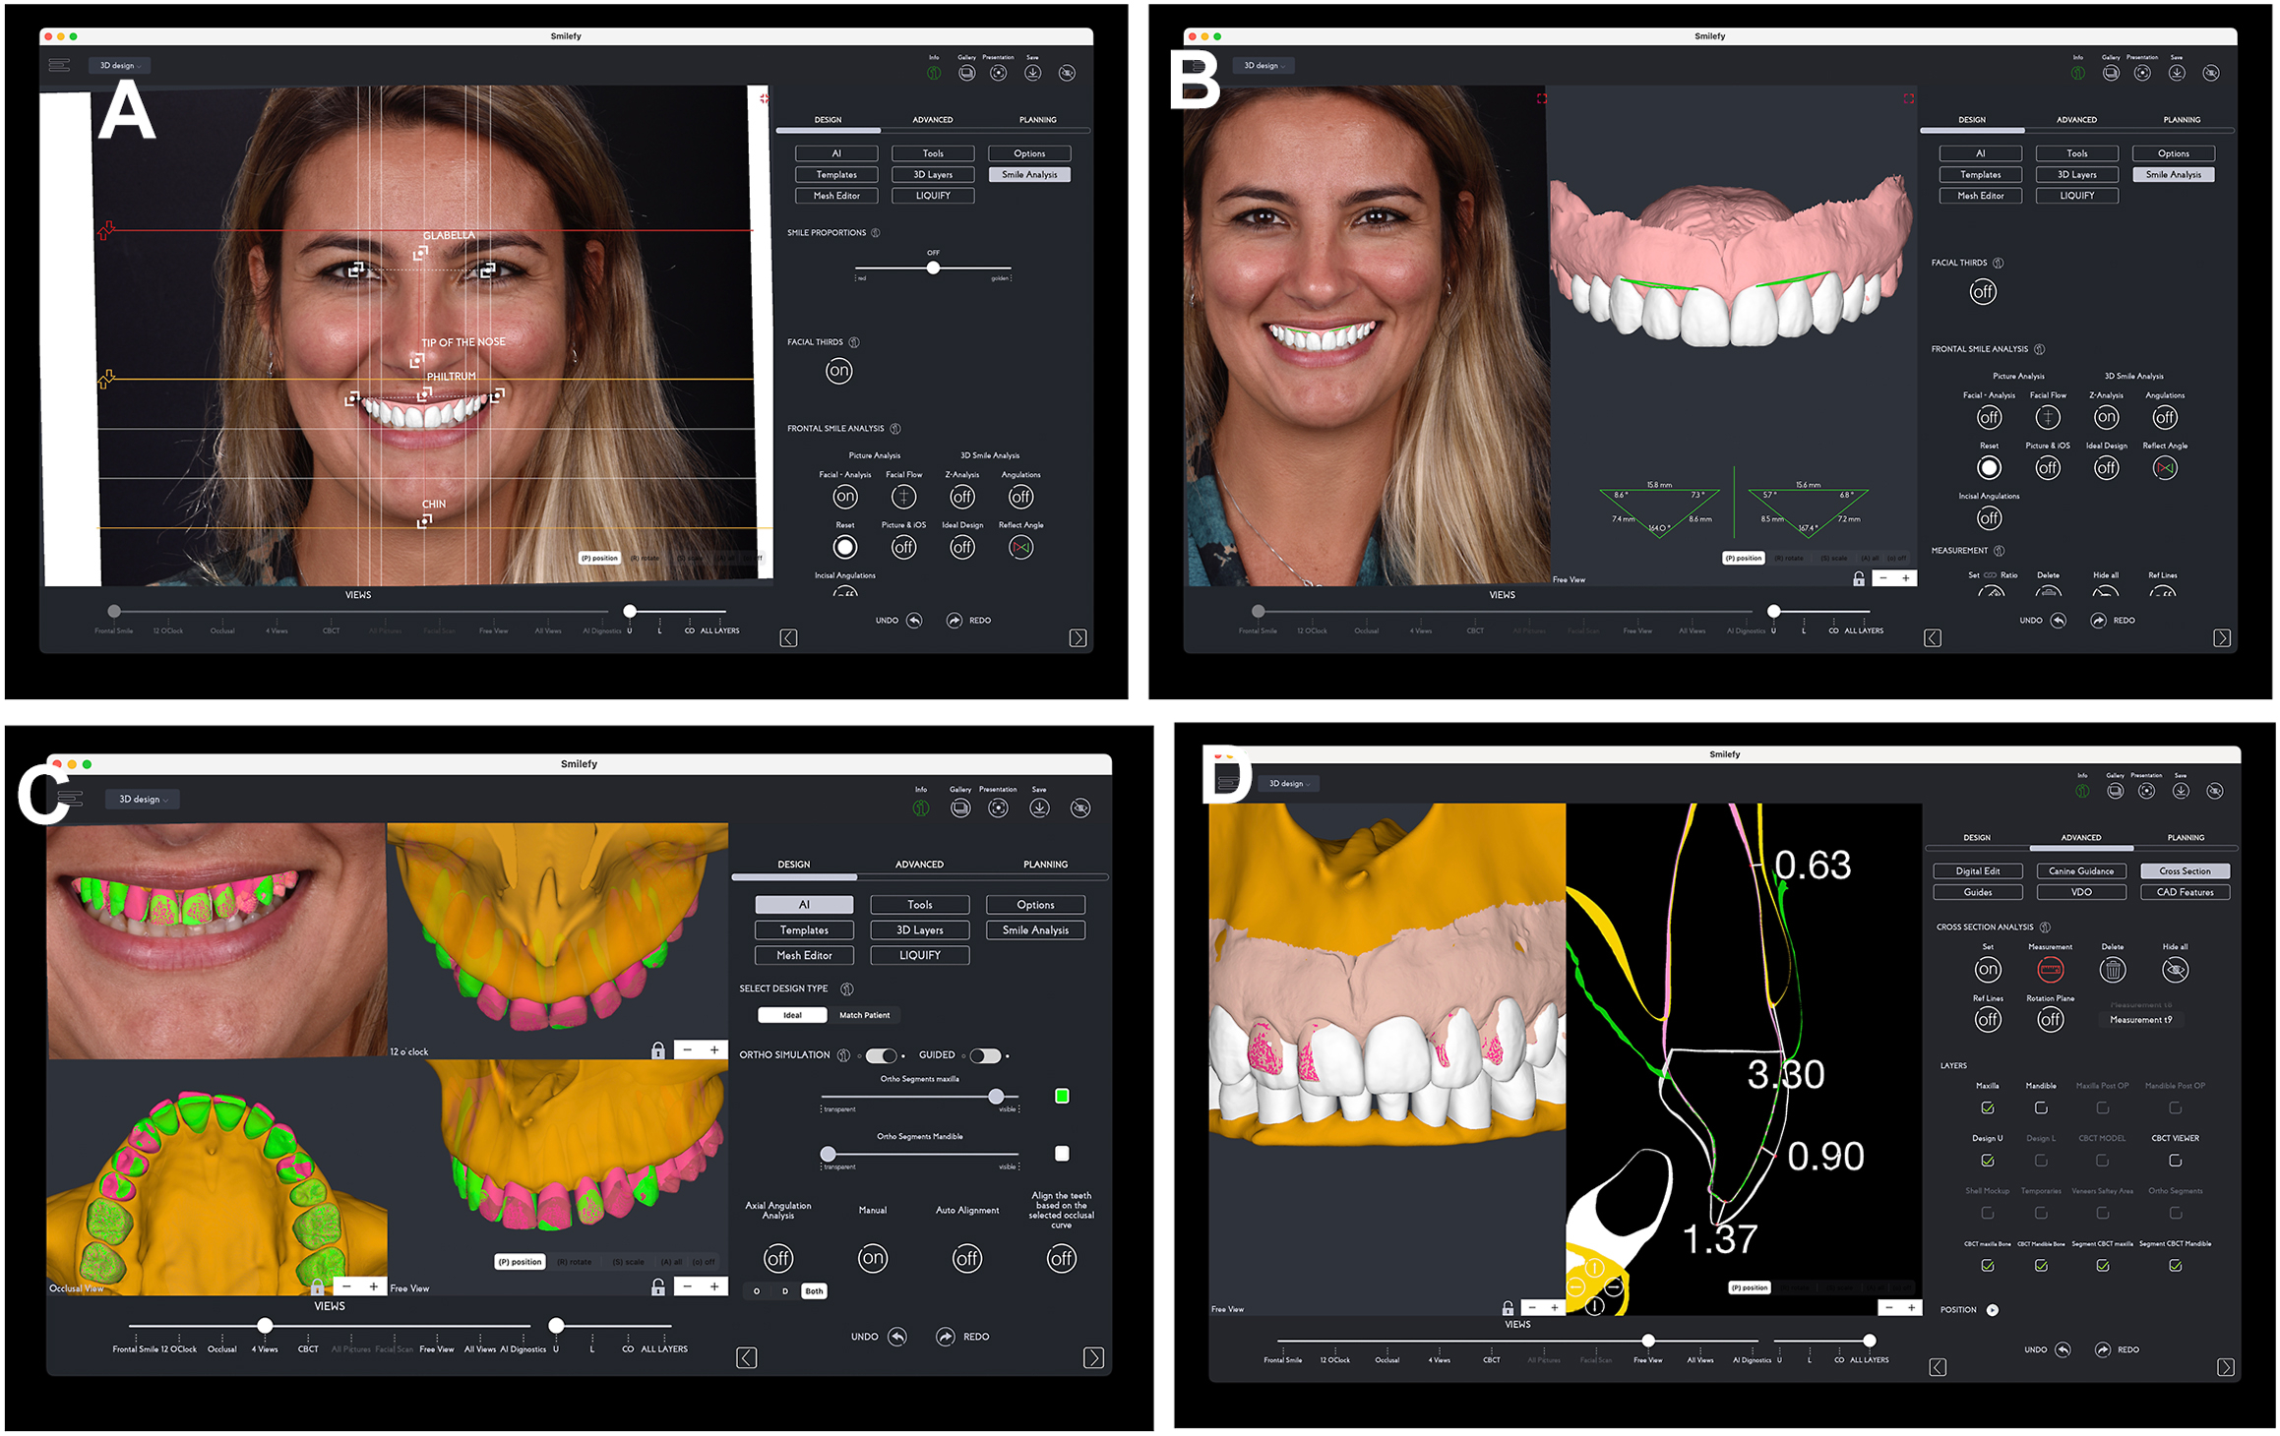Screen dimensions: 2280x1436
Task: Adjust the Ortho Segments maxilla slider in panel C
Action: pos(996,1096)
